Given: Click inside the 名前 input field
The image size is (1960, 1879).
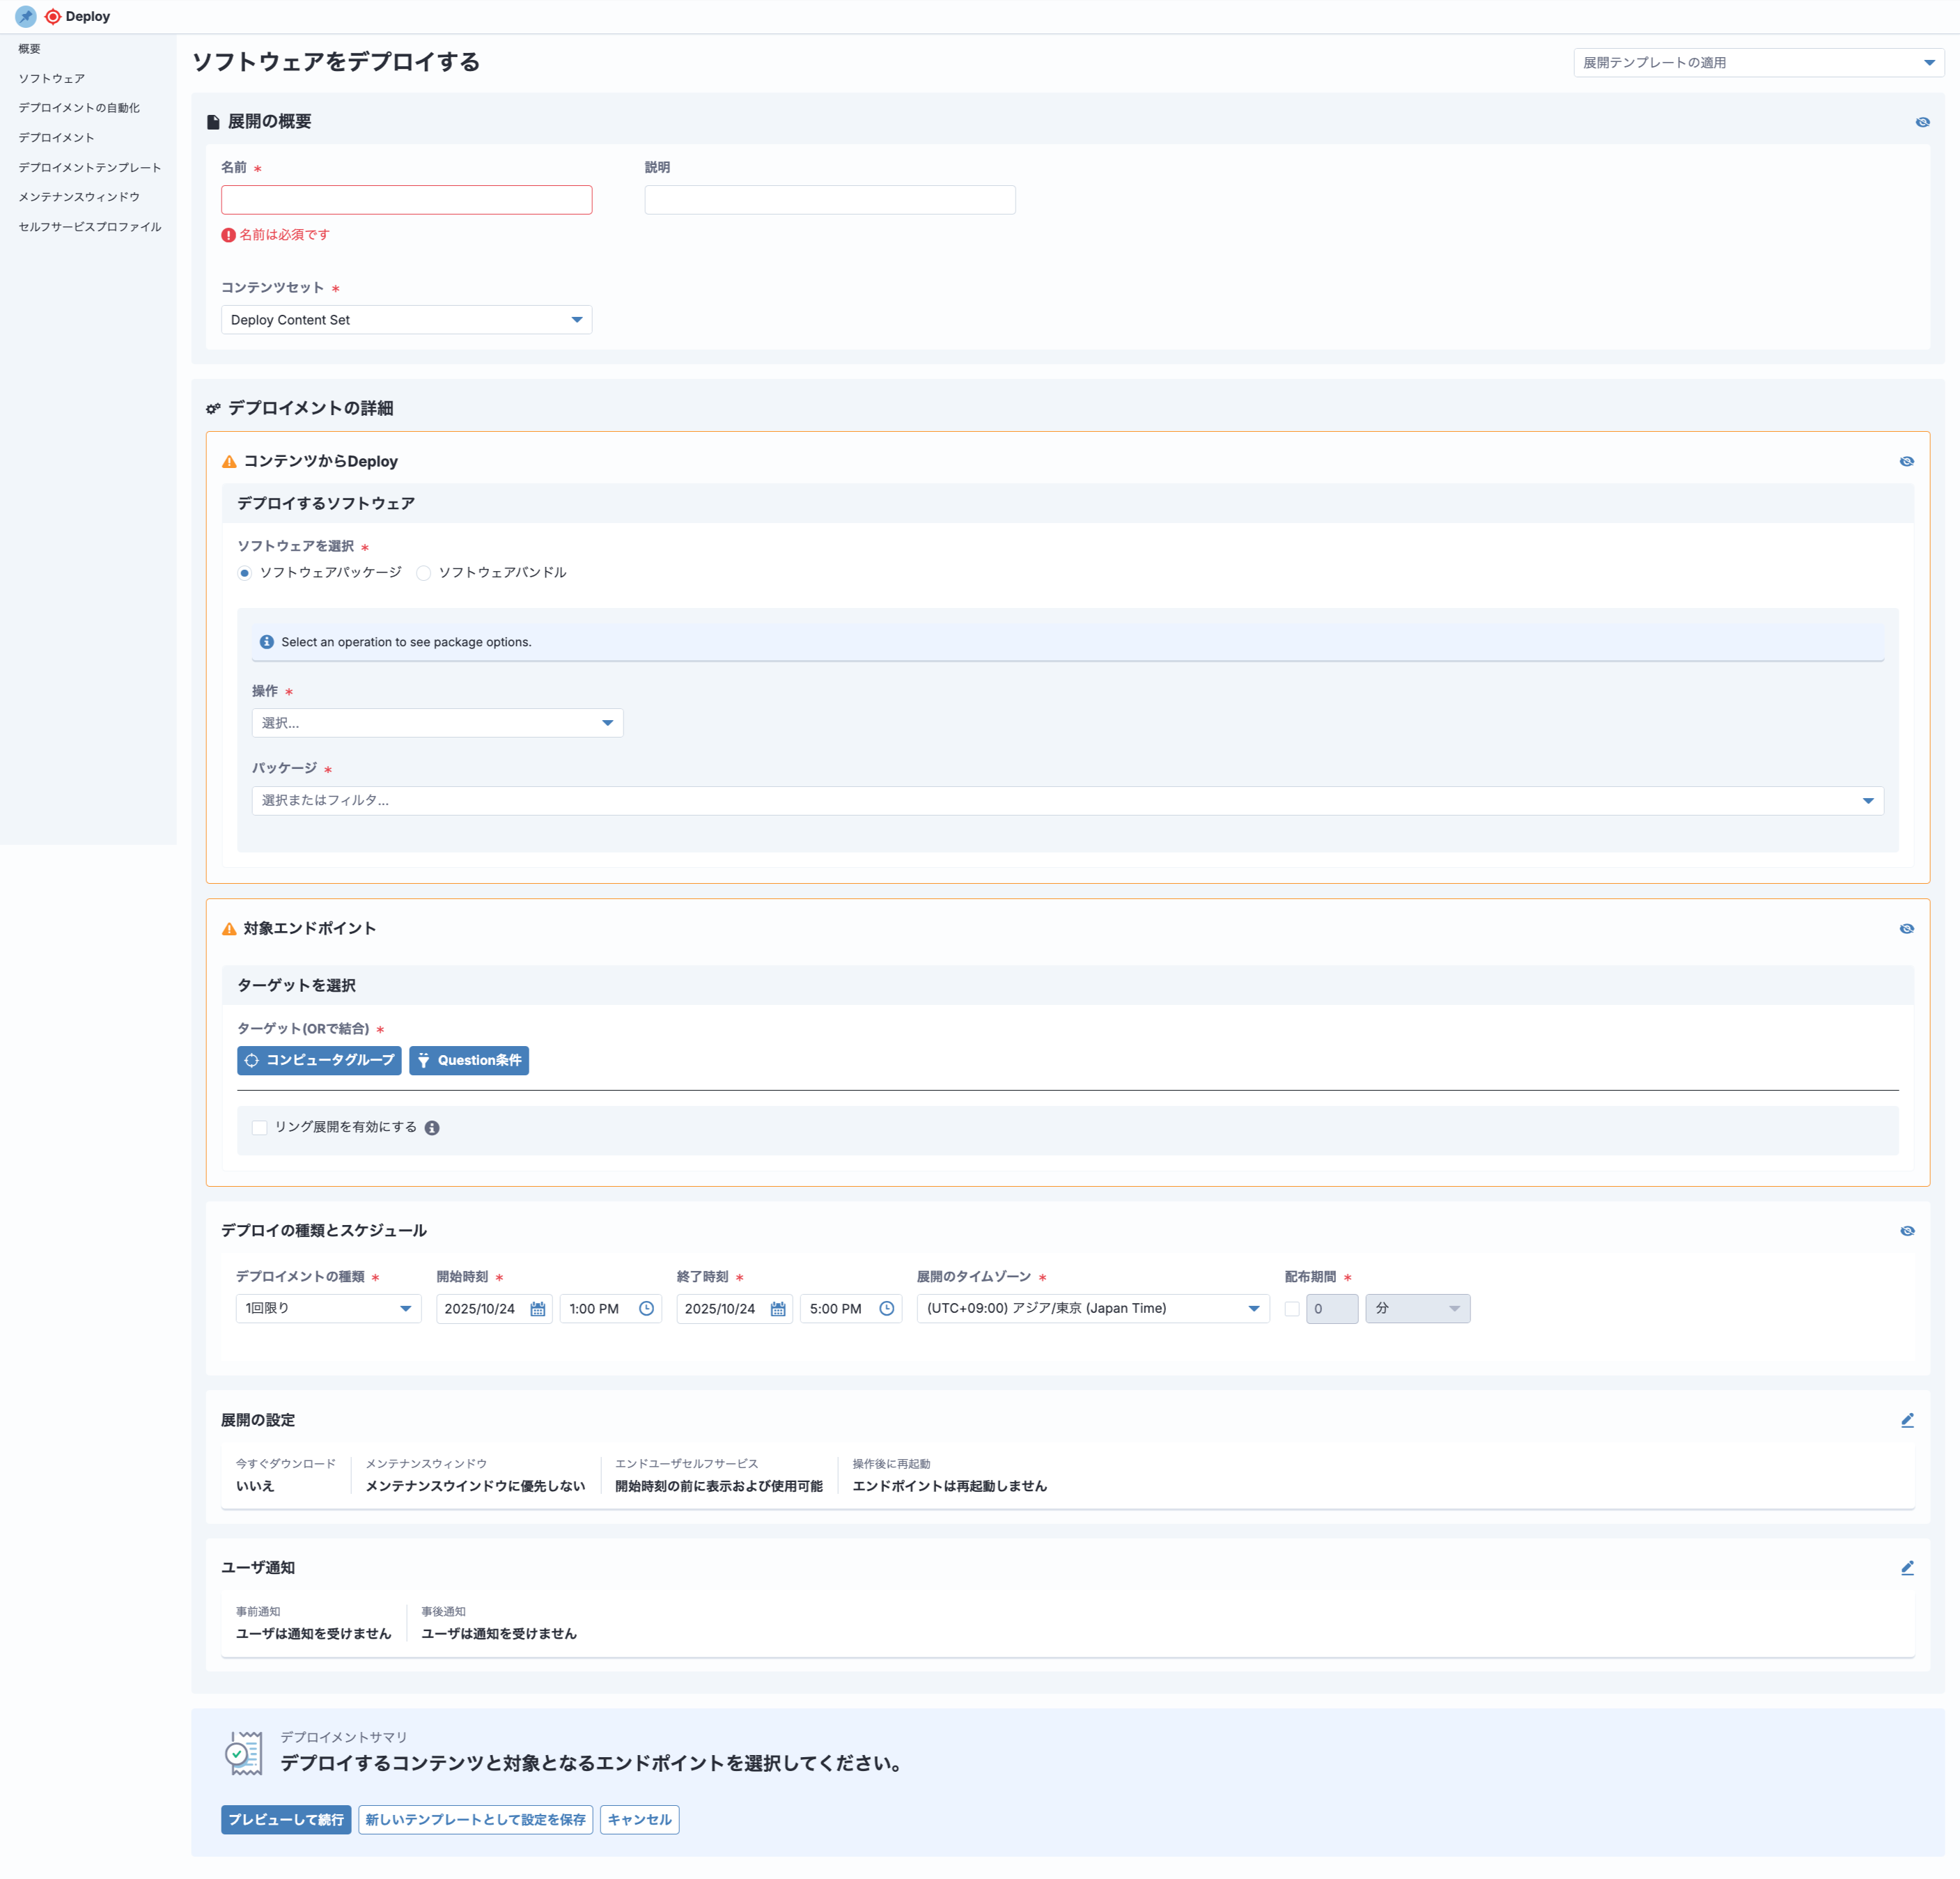Looking at the screenshot, I should pos(406,199).
